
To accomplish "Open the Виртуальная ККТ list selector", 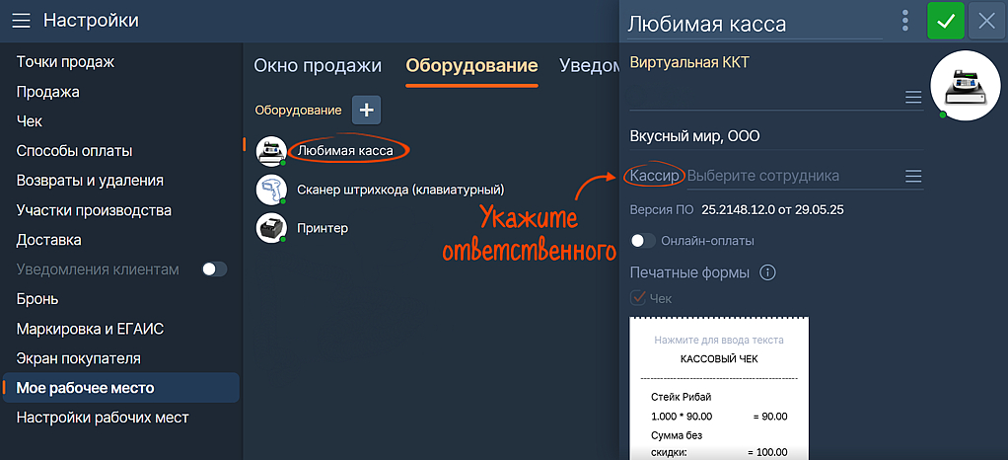I will (x=913, y=97).
